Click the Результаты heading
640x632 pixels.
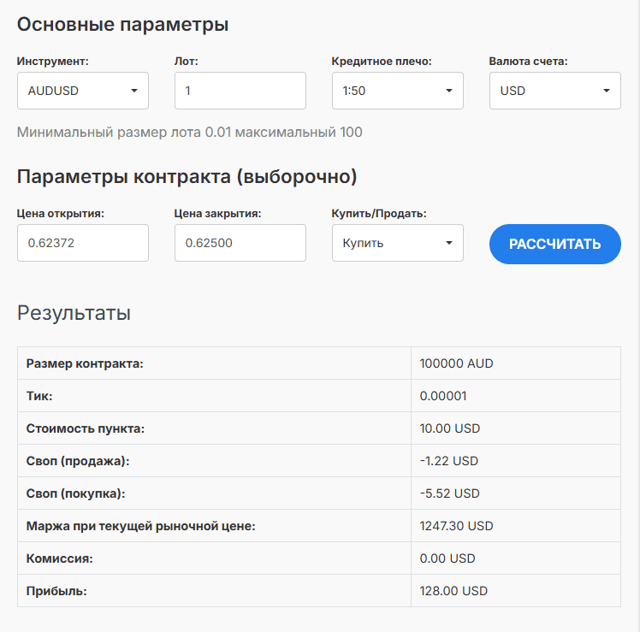click(74, 313)
